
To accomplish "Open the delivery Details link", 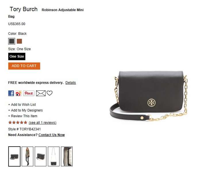I will pos(71,83).
